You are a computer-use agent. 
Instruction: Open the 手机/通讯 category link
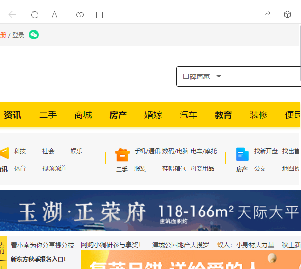(x=147, y=151)
